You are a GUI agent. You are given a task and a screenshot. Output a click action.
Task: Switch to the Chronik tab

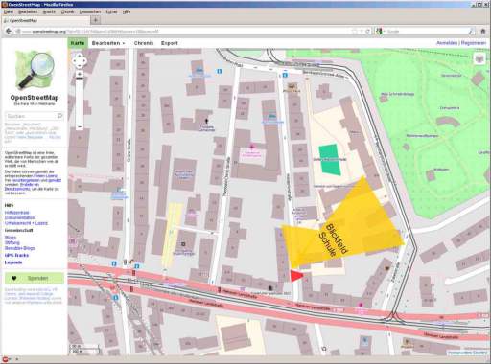click(144, 43)
